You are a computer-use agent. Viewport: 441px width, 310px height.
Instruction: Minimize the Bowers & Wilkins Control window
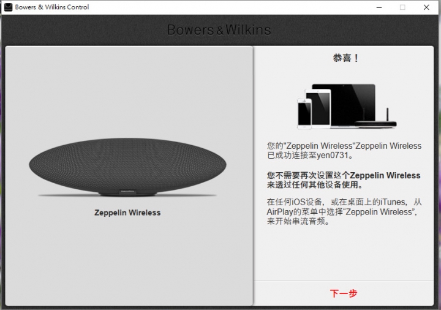pyautogui.click(x=379, y=7)
